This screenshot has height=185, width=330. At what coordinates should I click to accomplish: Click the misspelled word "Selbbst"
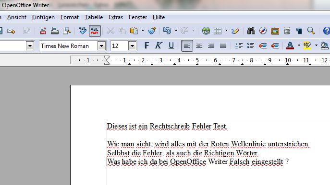click(119, 153)
